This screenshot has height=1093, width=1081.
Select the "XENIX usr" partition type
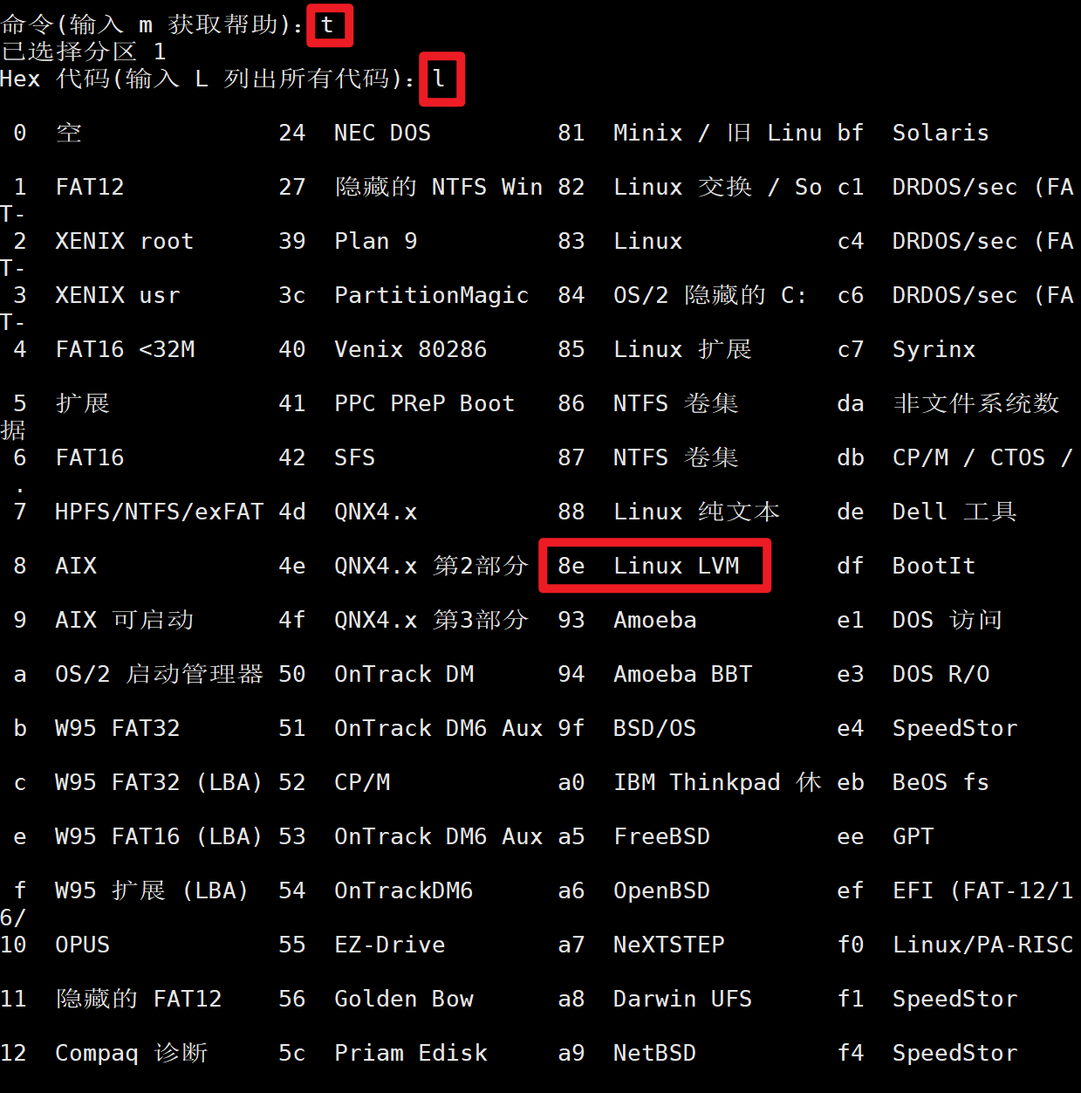[118, 295]
